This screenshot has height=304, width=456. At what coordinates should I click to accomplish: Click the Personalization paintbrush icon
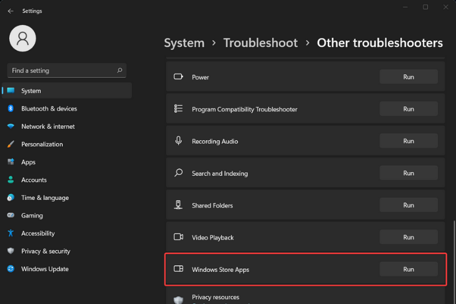click(11, 144)
